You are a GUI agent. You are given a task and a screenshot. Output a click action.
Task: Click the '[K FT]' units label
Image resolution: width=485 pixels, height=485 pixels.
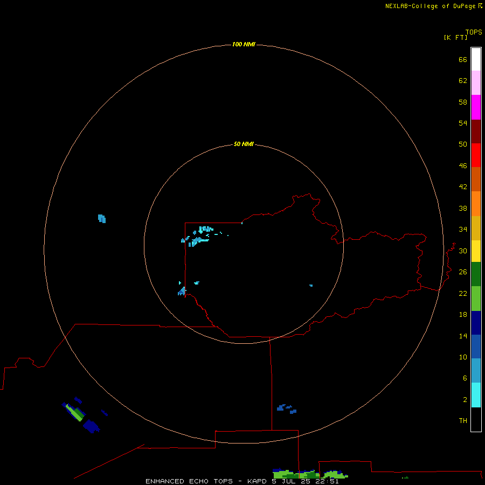[455, 37]
